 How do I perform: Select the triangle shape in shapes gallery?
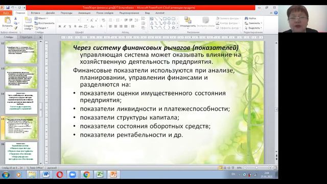coord(152,23)
